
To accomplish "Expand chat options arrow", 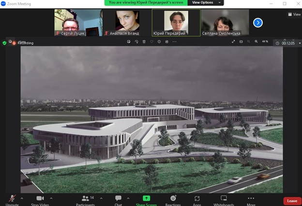I will (128, 198).
